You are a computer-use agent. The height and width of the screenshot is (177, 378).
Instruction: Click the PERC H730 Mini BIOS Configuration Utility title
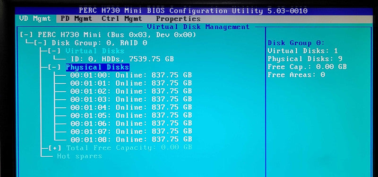[193, 11]
